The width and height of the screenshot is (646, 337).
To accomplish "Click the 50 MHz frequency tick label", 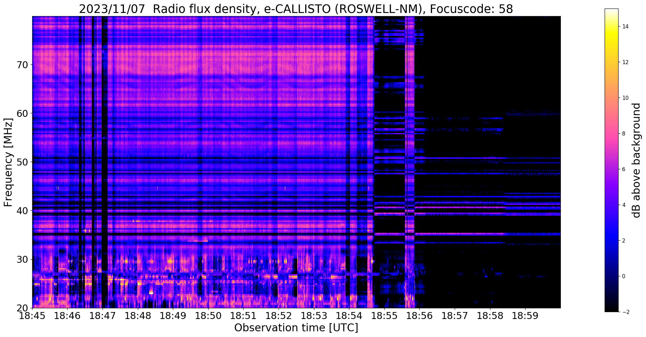I will point(22,162).
